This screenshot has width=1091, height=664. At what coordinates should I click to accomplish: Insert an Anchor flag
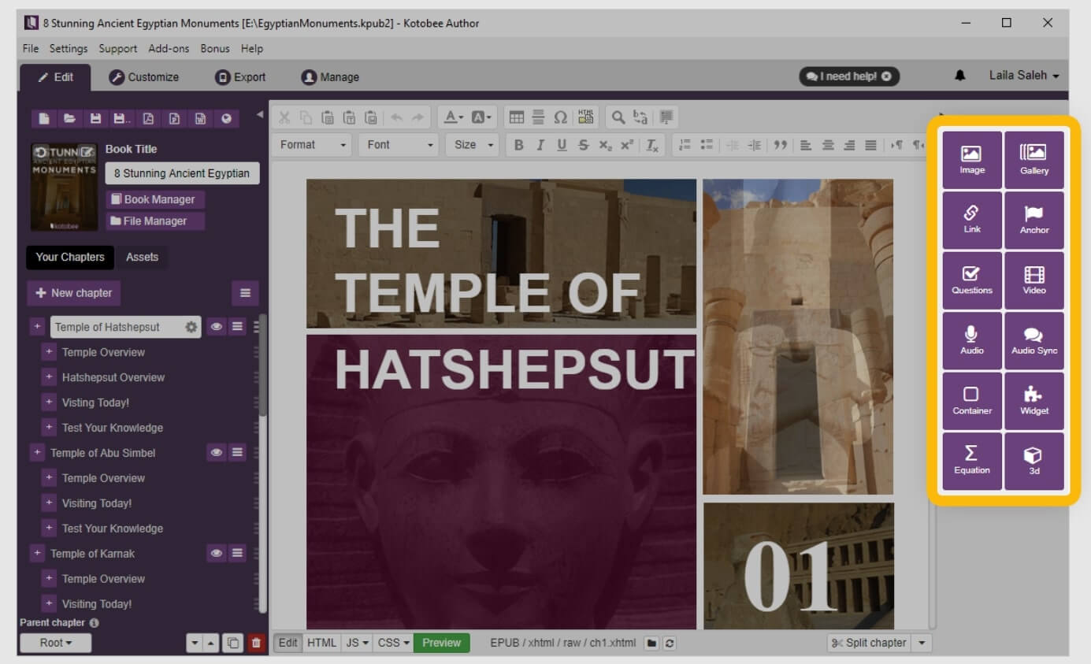point(1033,220)
